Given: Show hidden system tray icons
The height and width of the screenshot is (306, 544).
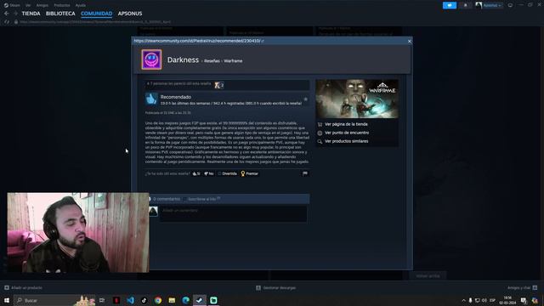Looking at the screenshot, I should (463, 300).
